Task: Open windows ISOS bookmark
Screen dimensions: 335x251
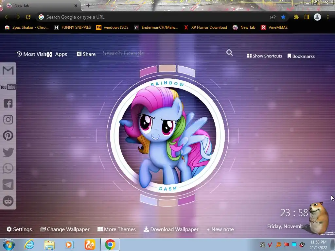Action: tap(113, 27)
